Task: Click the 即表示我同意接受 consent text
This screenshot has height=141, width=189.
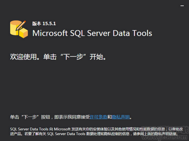Action: coord(72,117)
